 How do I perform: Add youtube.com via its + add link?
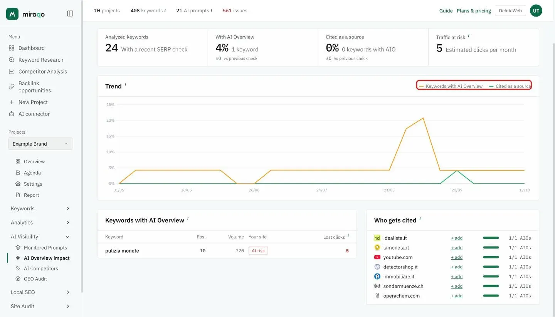(x=457, y=257)
